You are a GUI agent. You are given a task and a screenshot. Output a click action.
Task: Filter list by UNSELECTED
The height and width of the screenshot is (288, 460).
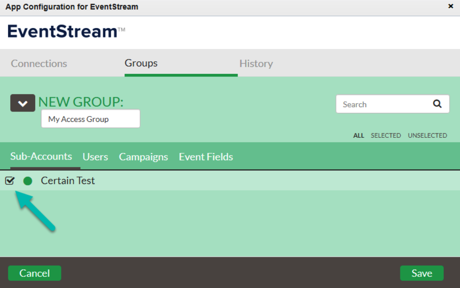(428, 136)
